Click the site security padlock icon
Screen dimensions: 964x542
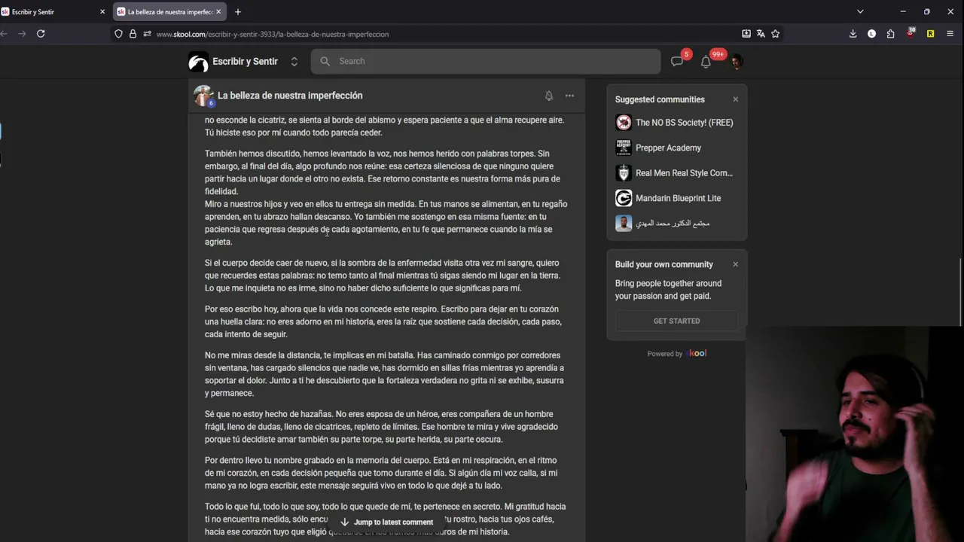[x=133, y=34]
